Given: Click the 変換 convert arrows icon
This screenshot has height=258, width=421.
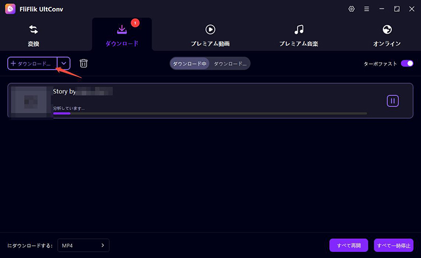Looking at the screenshot, I should click(x=34, y=30).
